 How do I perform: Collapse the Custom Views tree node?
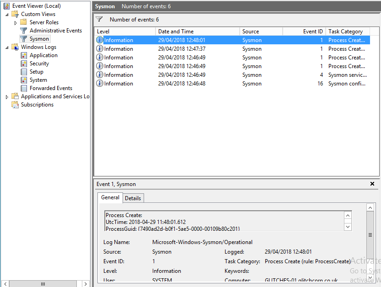point(7,14)
